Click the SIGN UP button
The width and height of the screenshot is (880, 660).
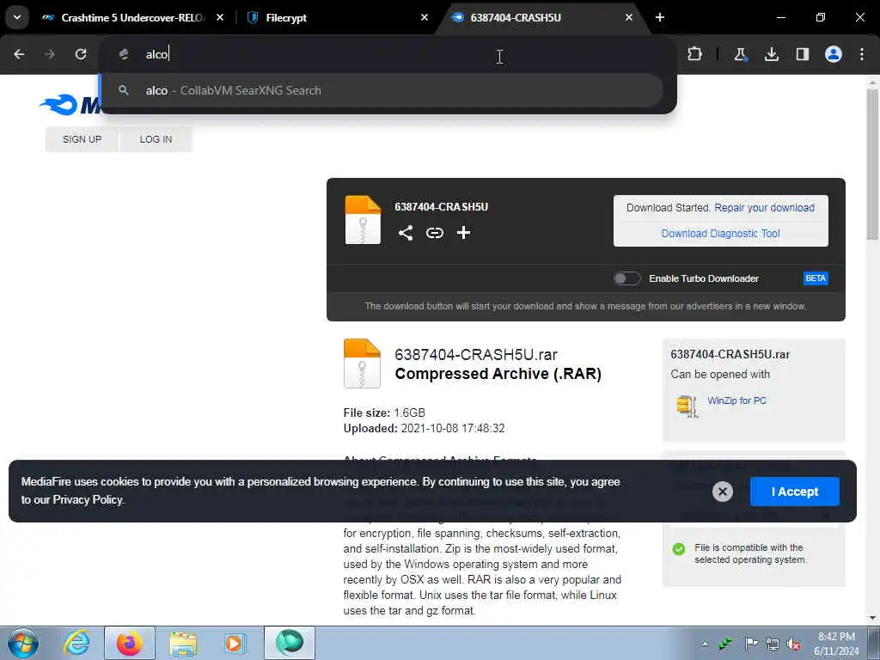point(82,139)
